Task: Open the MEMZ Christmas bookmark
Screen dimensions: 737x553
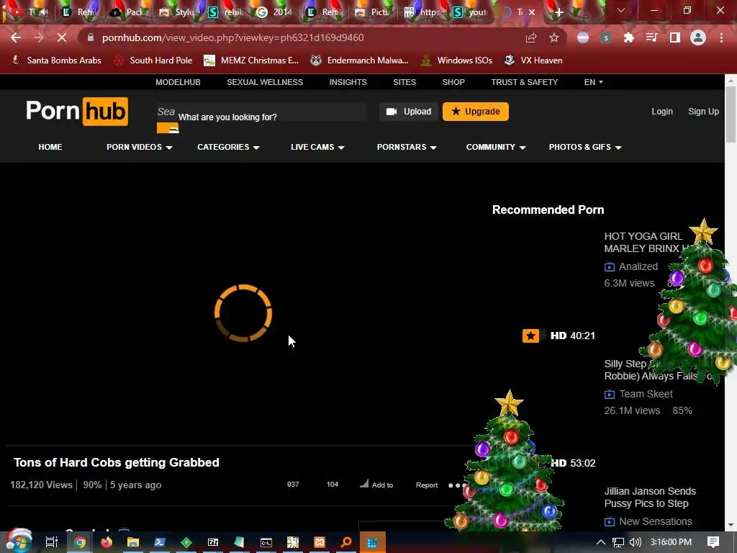Action: pos(251,60)
